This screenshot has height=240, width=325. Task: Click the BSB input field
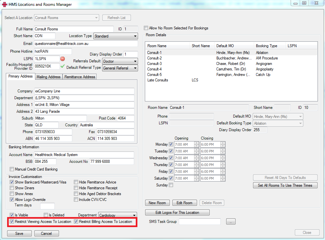(45, 162)
